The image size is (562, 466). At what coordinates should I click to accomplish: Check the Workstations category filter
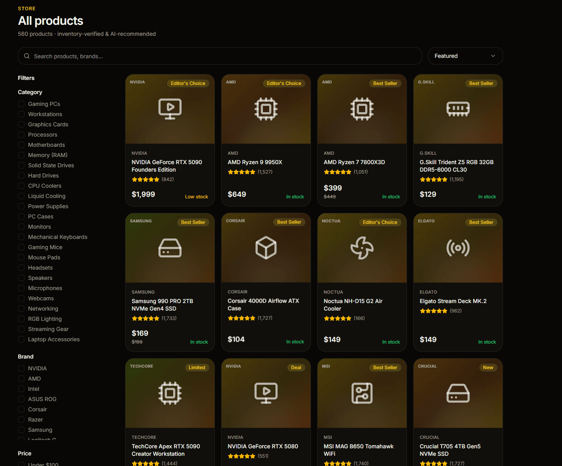21,114
